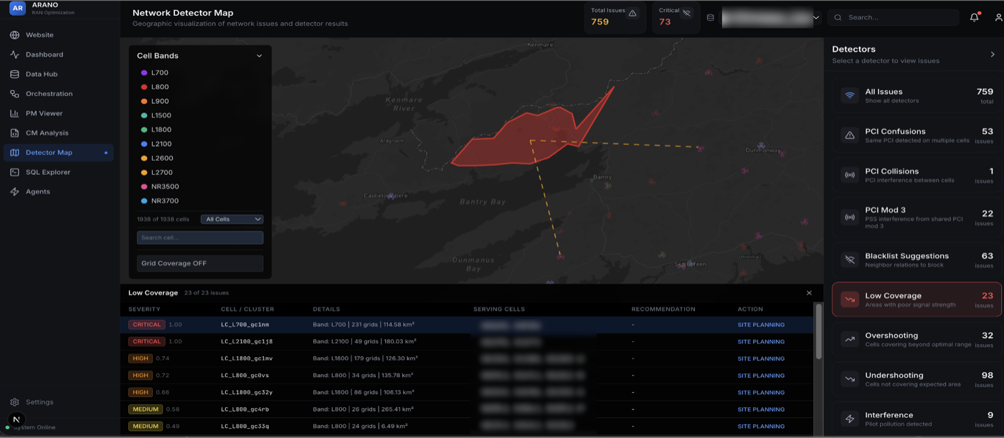This screenshot has width=1004, height=438.
Task: Open the All Cells dropdown
Action: tap(232, 219)
